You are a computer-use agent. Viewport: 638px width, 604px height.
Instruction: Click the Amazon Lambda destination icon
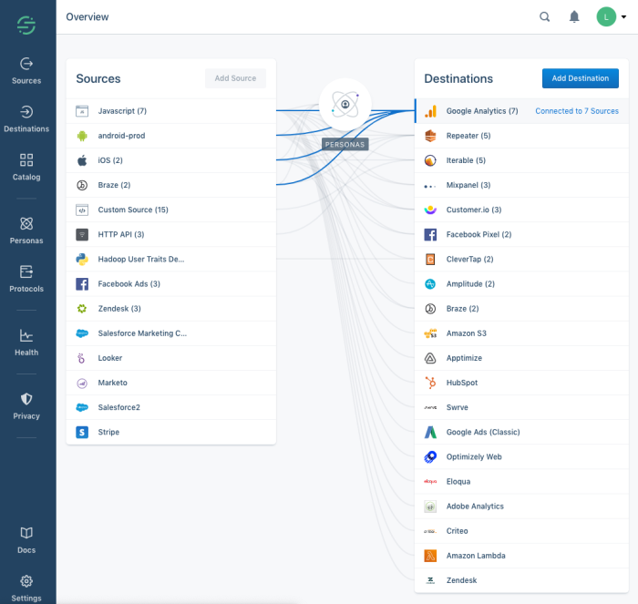430,556
